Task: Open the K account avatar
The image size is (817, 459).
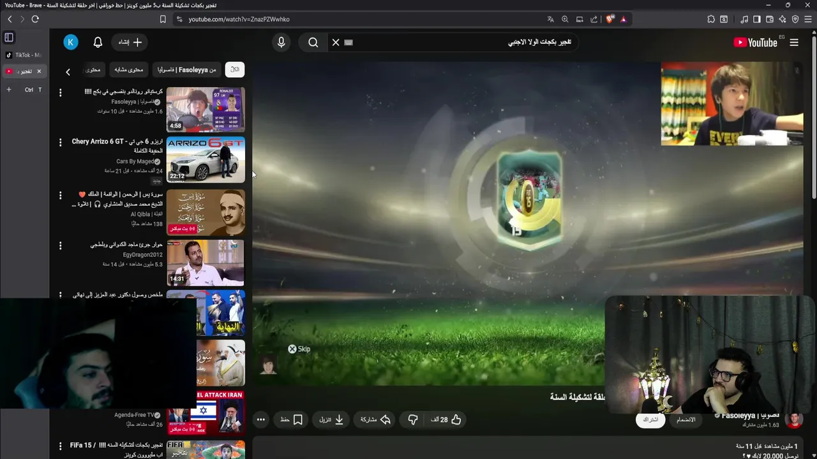Action: pos(71,42)
